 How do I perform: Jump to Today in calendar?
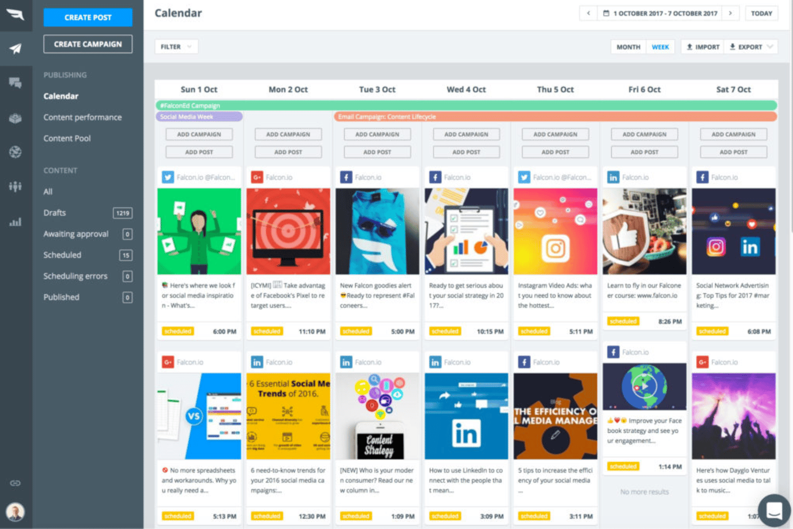click(761, 13)
